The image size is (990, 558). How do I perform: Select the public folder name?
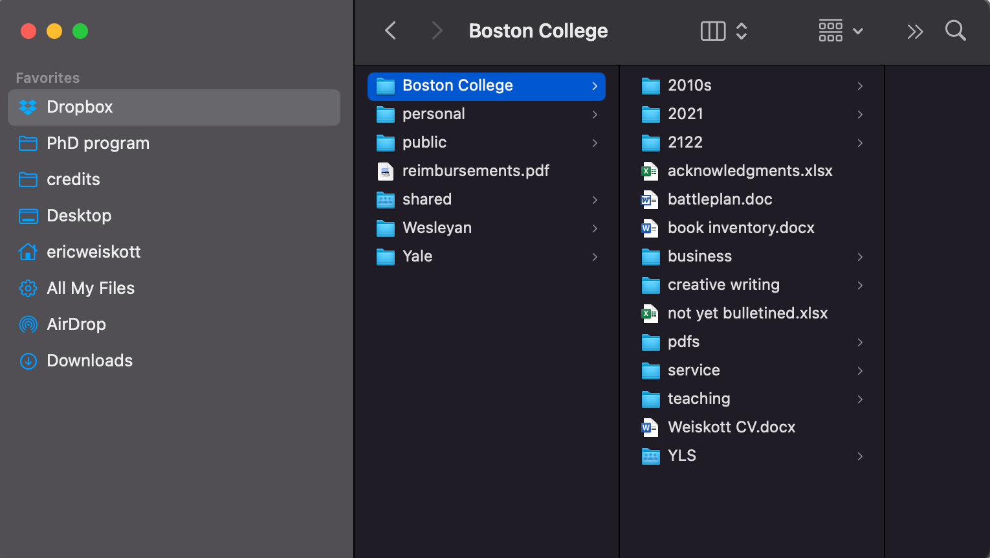pos(424,142)
